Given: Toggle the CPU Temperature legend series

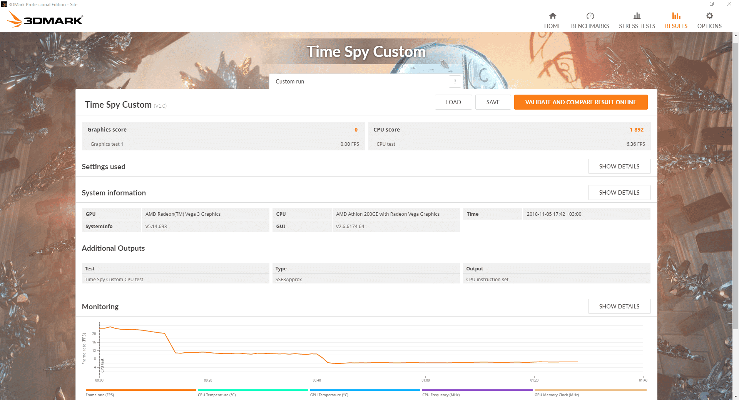Looking at the screenshot, I should click(216, 395).
